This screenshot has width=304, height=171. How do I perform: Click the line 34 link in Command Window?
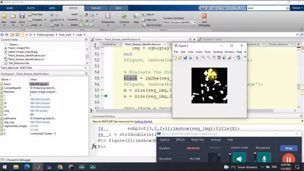click(100, 128)
